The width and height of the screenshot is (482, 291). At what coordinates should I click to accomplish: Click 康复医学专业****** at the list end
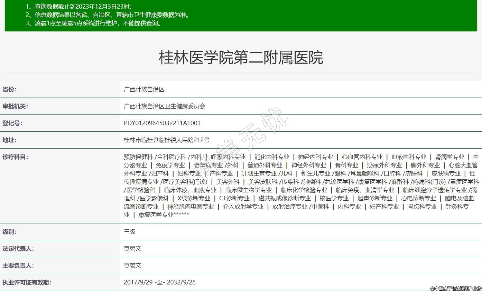[x=164, y=215]
